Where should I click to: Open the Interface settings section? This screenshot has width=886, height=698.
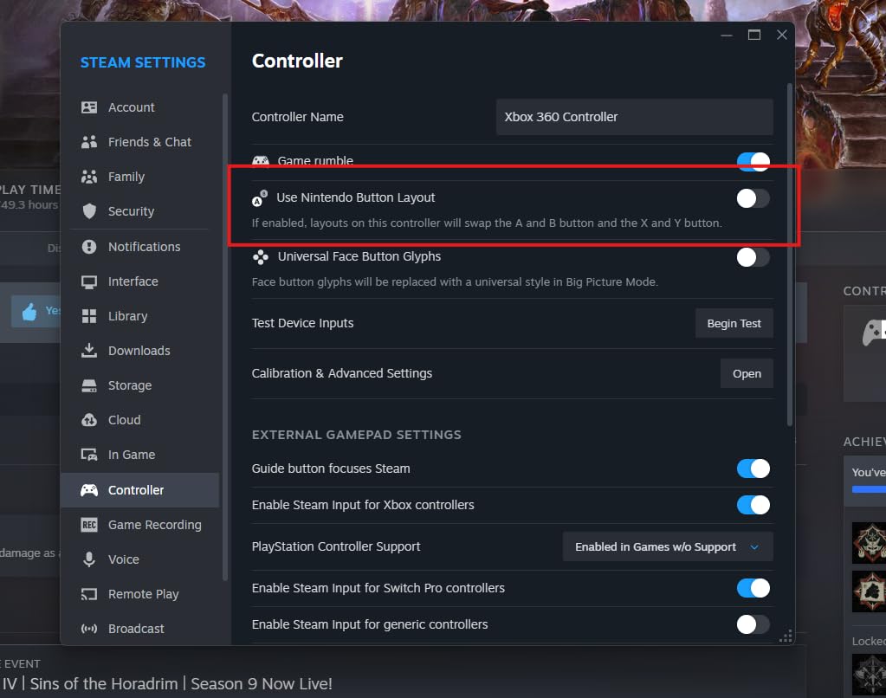[x=133, y=281]
